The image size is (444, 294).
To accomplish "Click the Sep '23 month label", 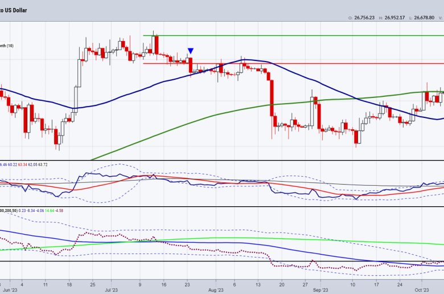I will (x=320, y=290).
